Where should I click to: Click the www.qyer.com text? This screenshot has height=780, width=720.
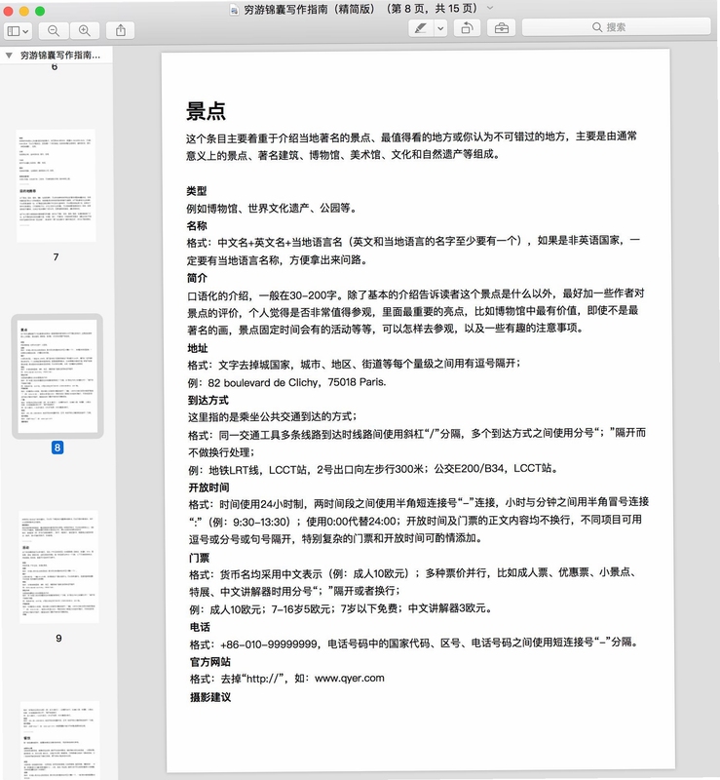click(350, 678)
